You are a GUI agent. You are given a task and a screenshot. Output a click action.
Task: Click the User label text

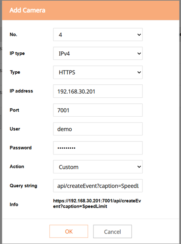click(x=15, y=129)
